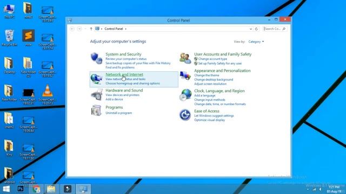Open the System and Security shield icon
This screenshot has width=346, height=194.
pyautogui.click(x=96, y=58)
